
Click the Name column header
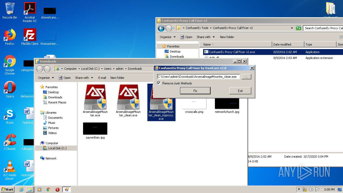click(x=236, y=44)
